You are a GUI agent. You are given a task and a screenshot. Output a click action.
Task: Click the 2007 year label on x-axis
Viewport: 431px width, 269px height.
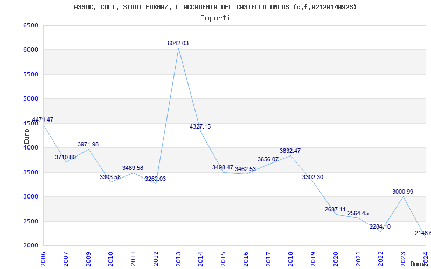point(66,259)
